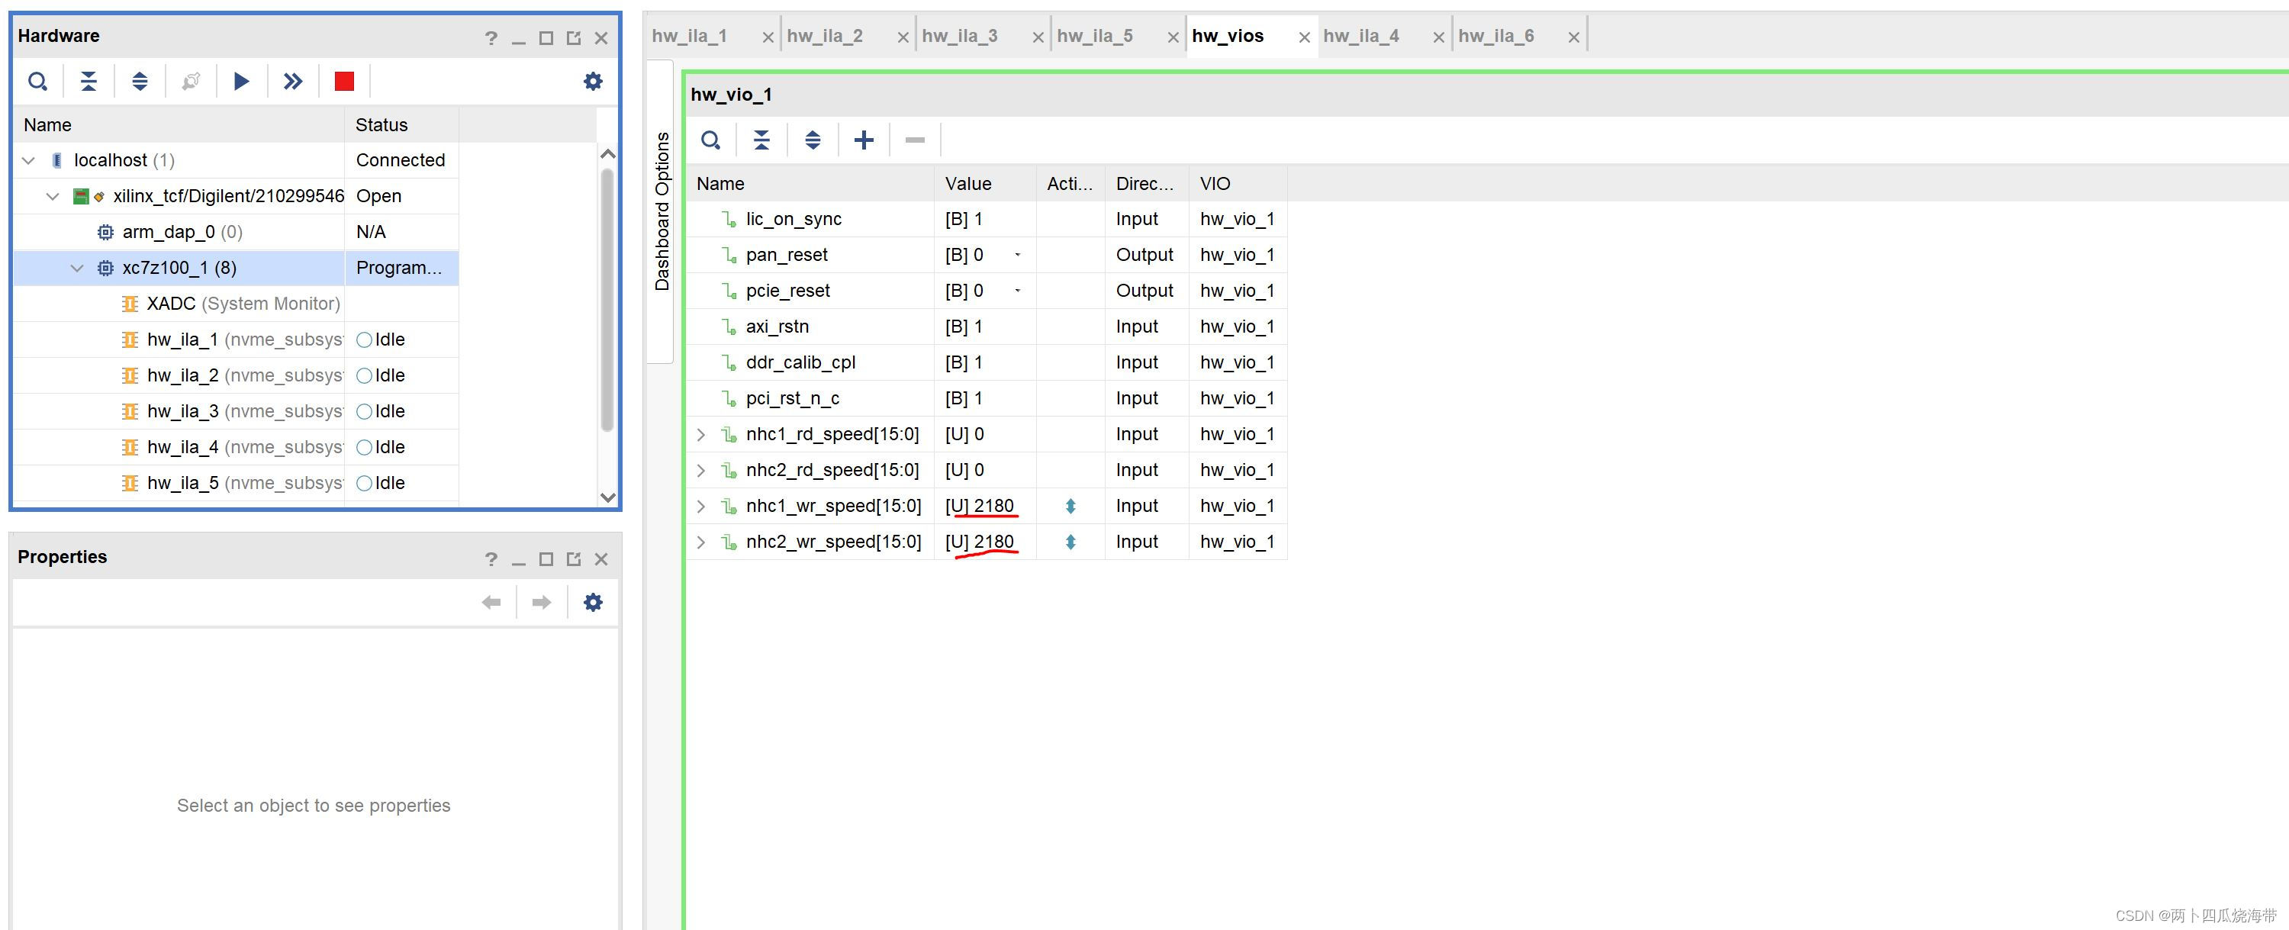Click Activity column header in hw_vio_1
This screenshot has width=2289, height=930.
(x=1070, y=184)
